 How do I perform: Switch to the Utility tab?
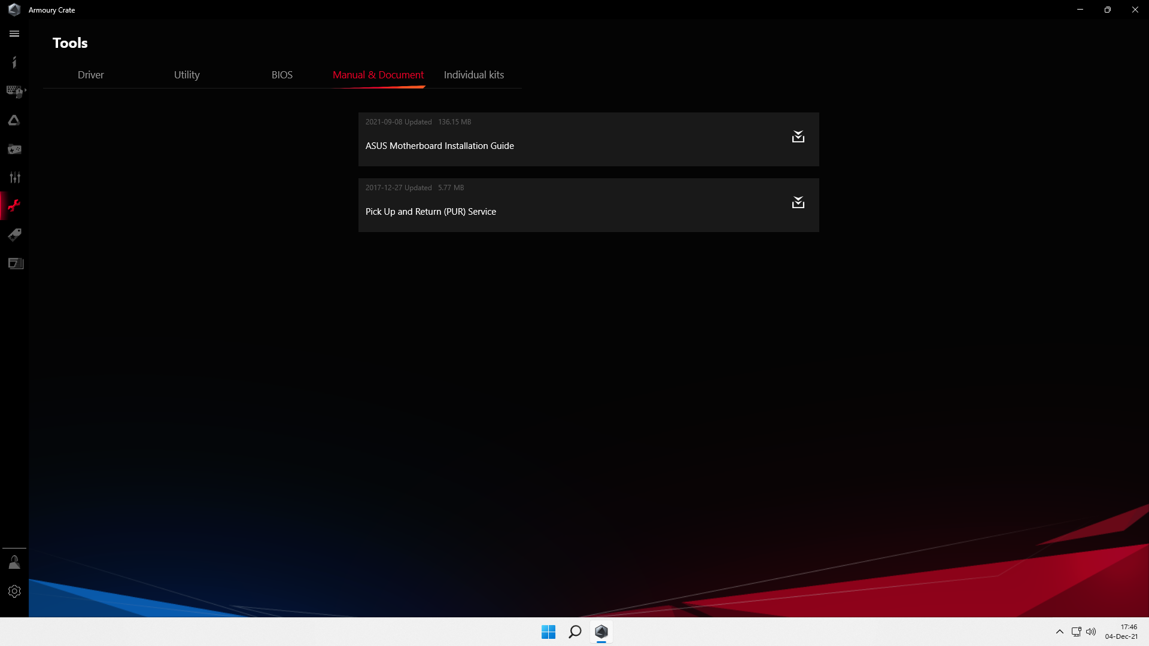187,75
